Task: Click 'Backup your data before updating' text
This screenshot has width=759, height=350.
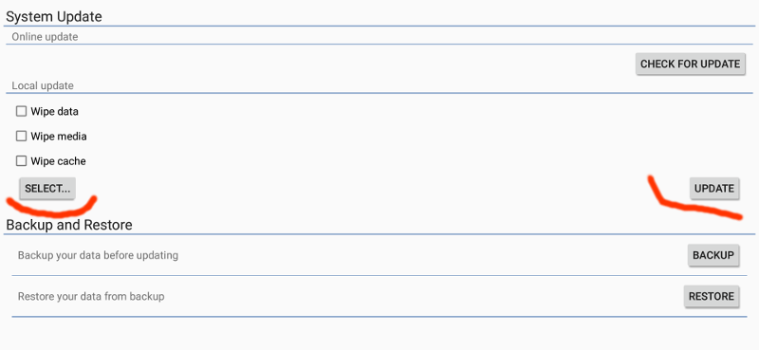Action: tap(98, 255)
